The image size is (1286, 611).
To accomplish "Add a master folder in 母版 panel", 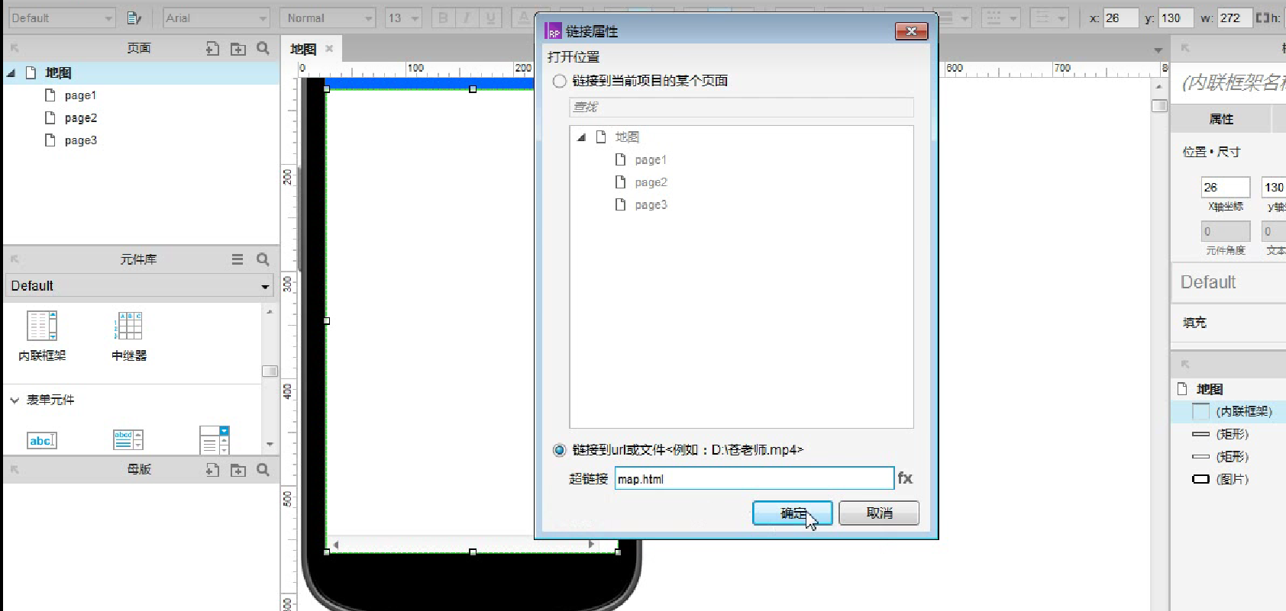I will pos(238,470).
